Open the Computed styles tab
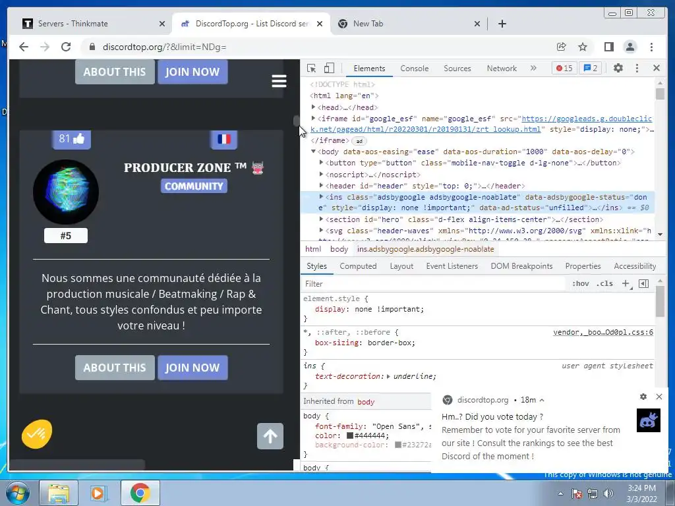Screen dimensions: 675x506 tap(358, 266)
